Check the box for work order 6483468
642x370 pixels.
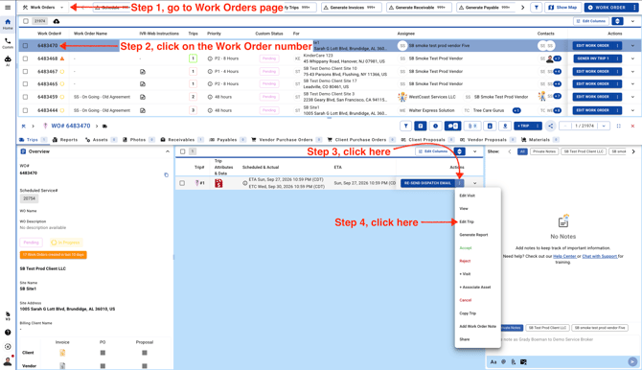(x=25, y=58)
